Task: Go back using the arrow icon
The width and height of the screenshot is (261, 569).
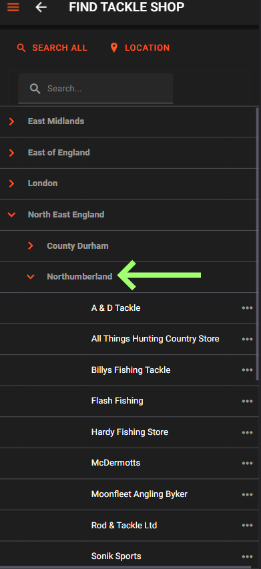Action: click(41, 7)
